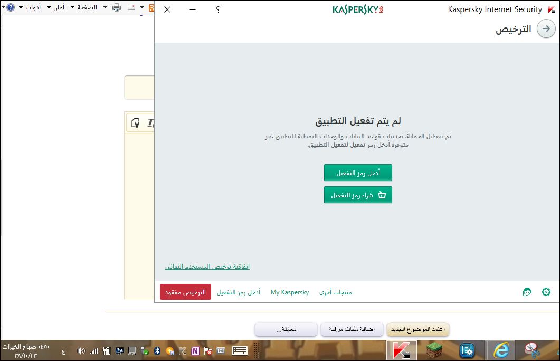
Task: Click the red الترخيص مفقود license status button
Action: (x=185, y=292)
